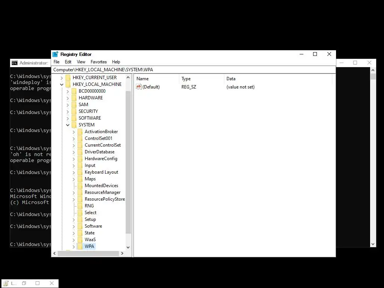Select the WaaS key label

[90, 240]
